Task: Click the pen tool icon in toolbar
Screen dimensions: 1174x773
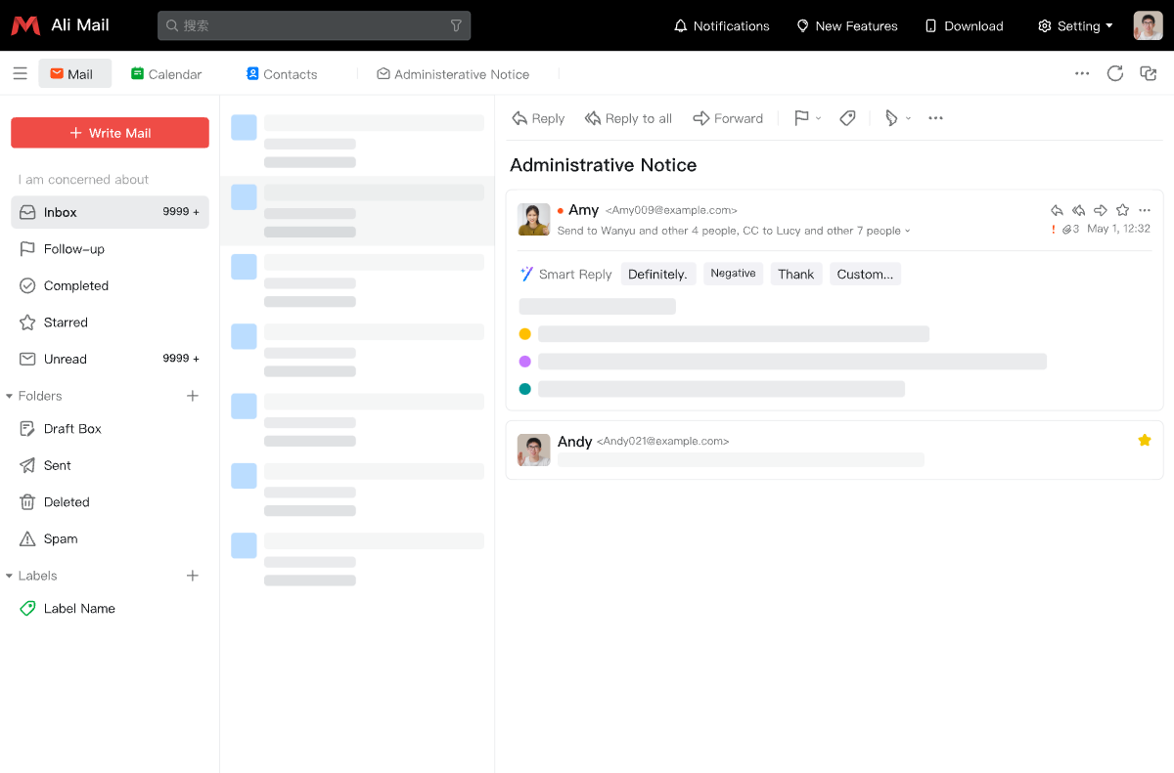Action: [x=891, y=118]
